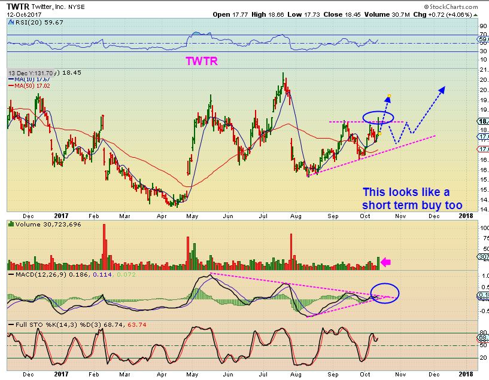Click the RSI(20) indicator legend icon
489x380 pixels.
click(11, 23)
